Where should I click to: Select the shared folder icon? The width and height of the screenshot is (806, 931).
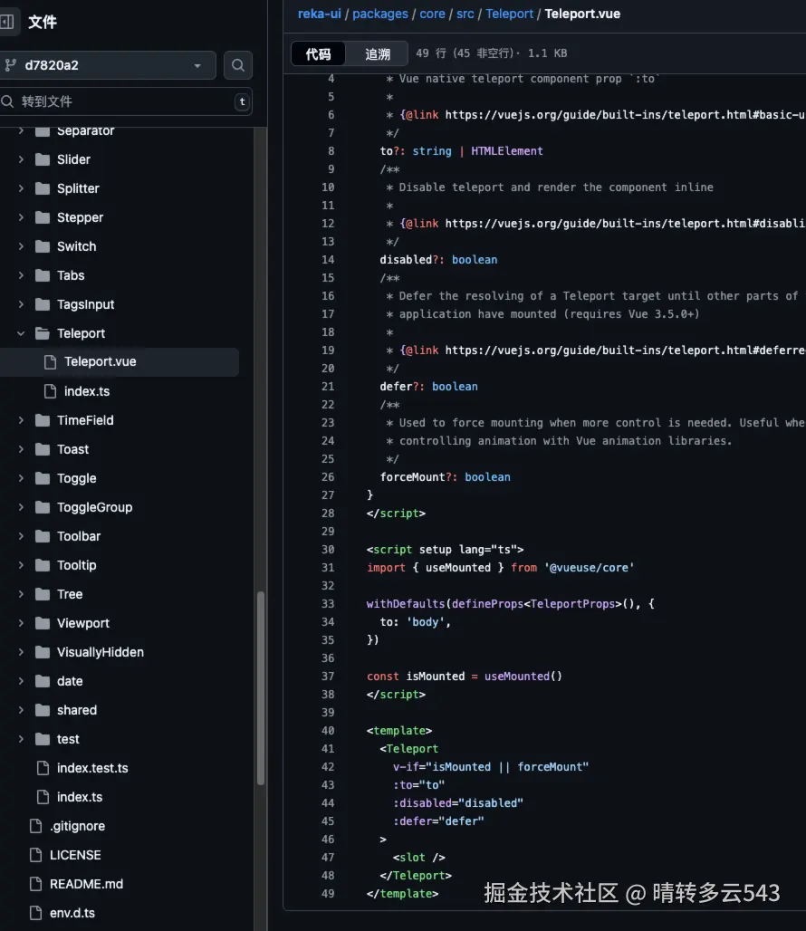pyautogui.click(x=43, y=710)
